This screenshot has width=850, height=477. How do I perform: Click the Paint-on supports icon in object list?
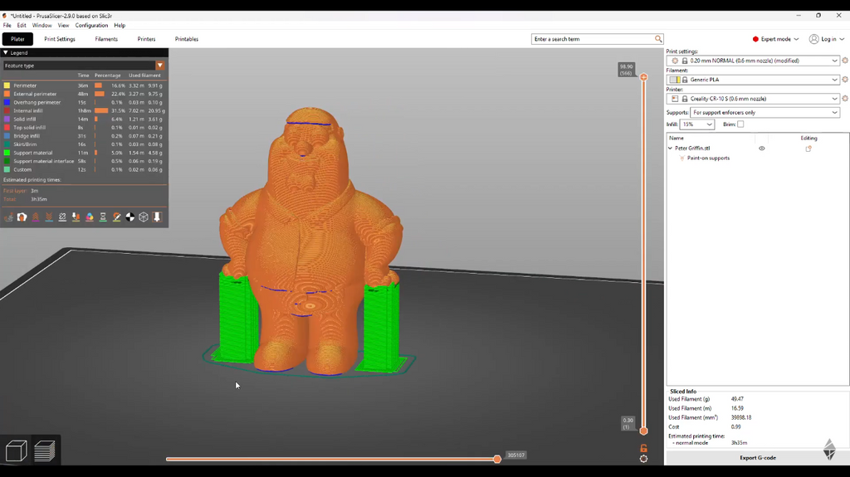[x=682, y=158]
